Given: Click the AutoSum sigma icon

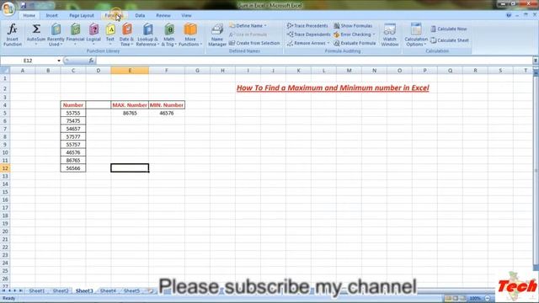Looking at the screenshot, I should point(36,35).
